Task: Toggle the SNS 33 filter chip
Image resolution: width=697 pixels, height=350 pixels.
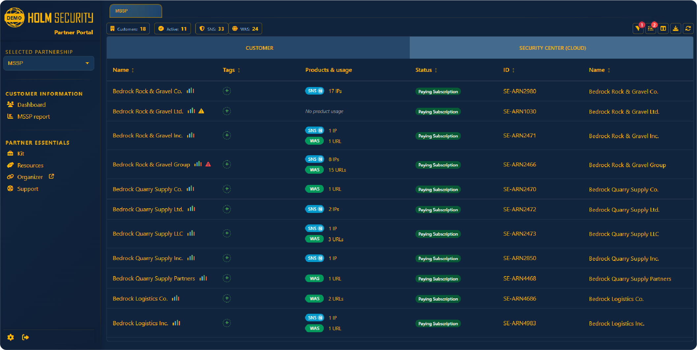Action: (212, 29)
